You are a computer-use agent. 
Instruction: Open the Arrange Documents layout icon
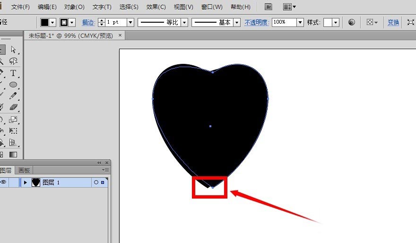pos(287,7)
